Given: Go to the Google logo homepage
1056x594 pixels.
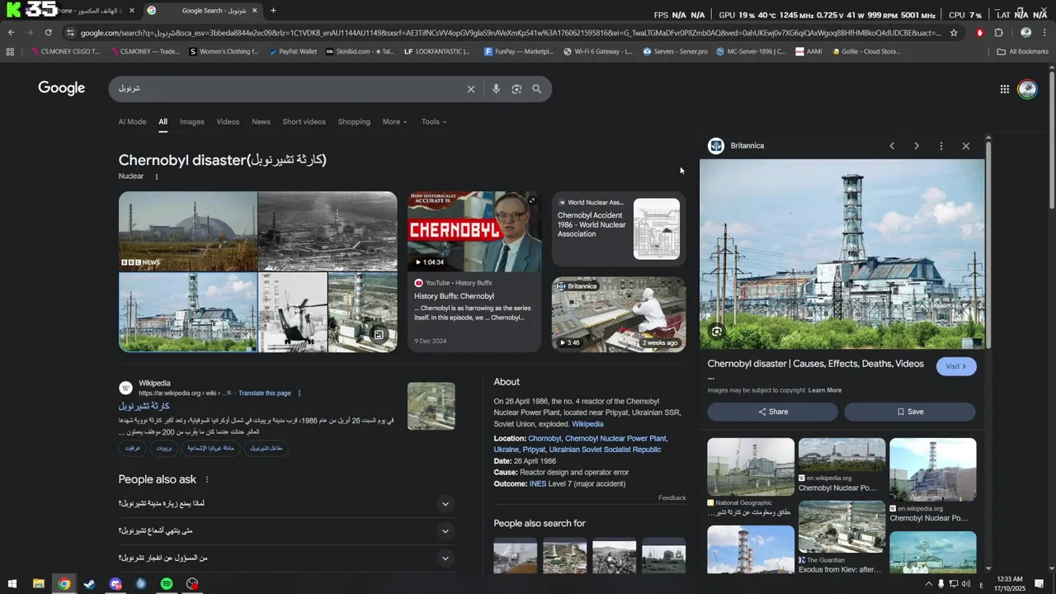Looking at the screenshot, I should pos(62,88).
